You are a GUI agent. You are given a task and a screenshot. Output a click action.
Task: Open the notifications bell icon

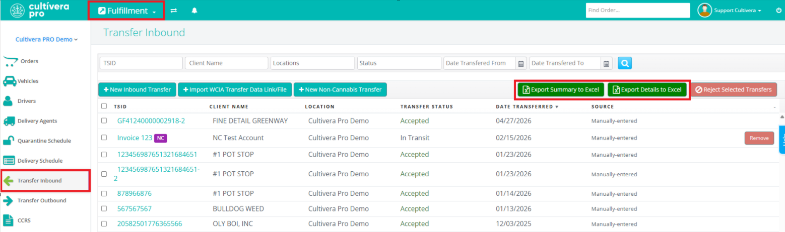(194, 11)
